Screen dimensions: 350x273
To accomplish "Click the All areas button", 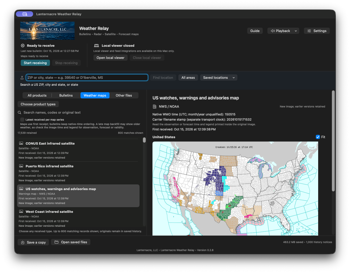I will [188, 77].
